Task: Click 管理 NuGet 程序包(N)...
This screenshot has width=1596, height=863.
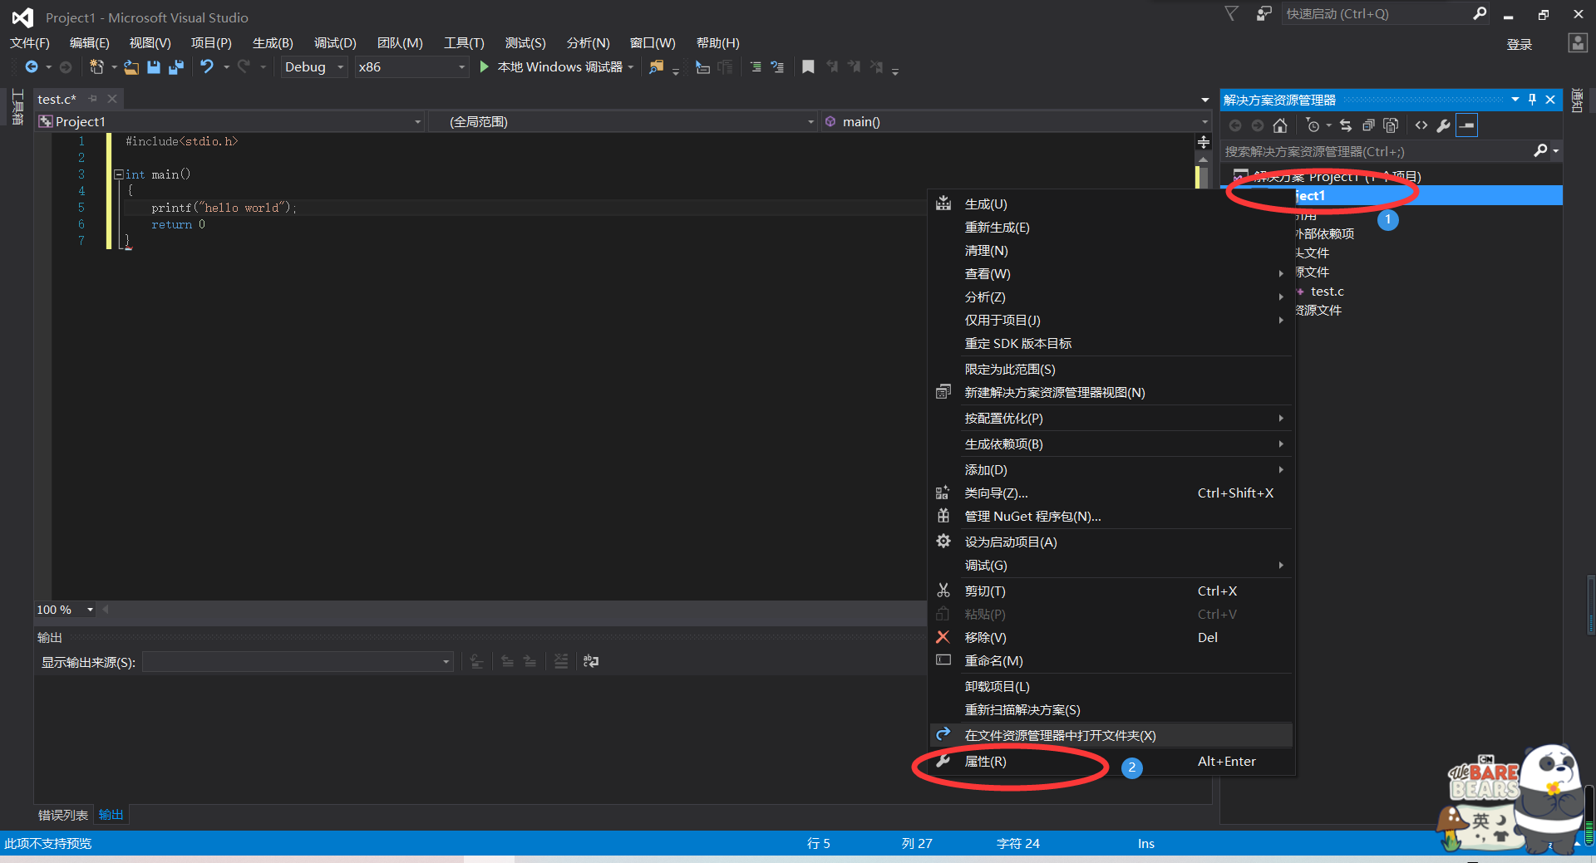Action: 1111,517
